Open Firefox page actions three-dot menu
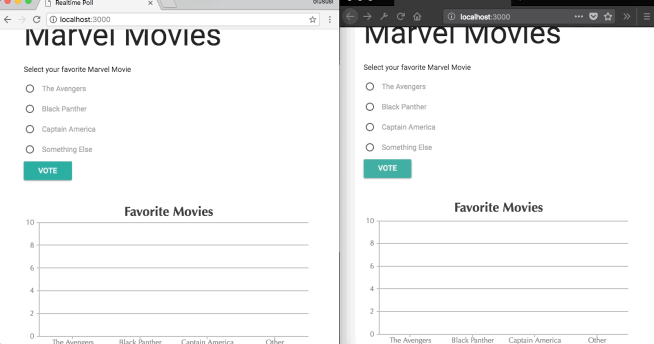 tap(579, 17)
